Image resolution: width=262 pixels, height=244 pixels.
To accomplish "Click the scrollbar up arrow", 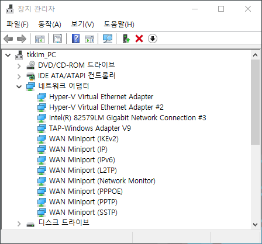I will click(255, 55).
